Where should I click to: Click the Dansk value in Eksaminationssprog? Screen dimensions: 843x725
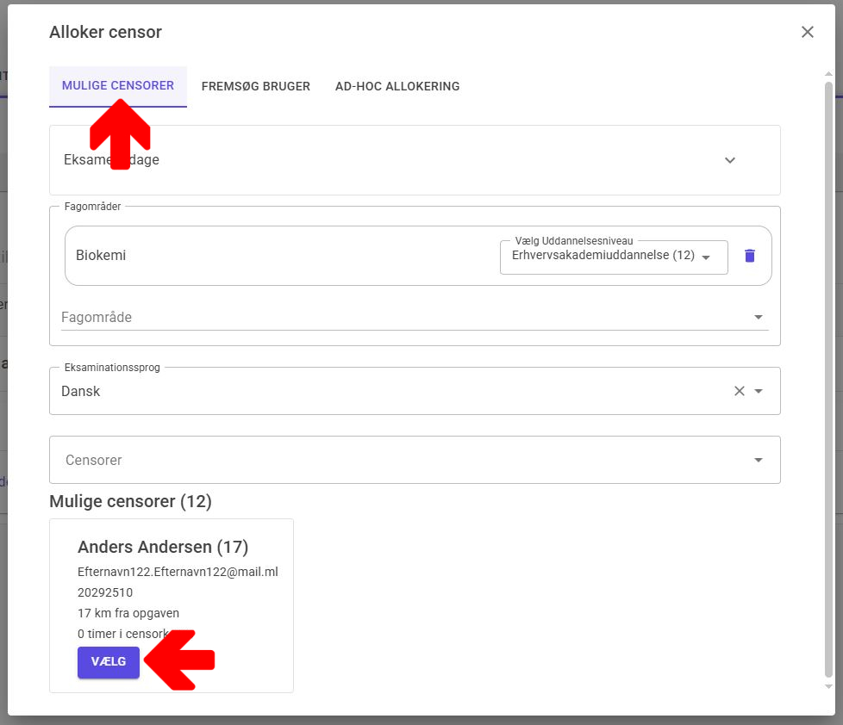coord(81,391)
